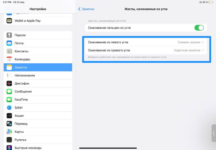Tap the slide-over handle at right edge

214,133
